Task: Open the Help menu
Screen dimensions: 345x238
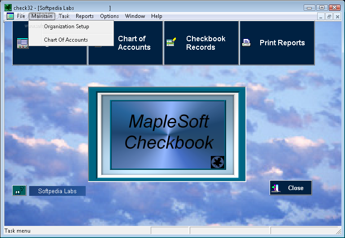Action: [157, 16]
